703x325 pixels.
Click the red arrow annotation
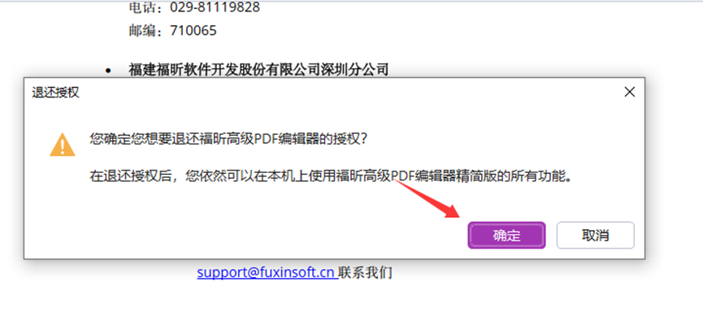[427, 199]
